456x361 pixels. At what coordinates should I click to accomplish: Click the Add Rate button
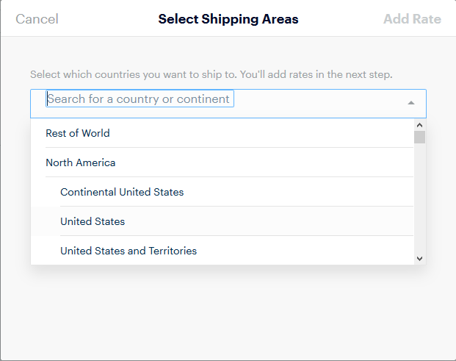tap(412, 19)
